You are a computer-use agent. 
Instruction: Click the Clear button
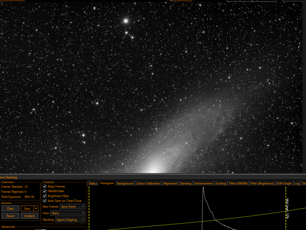(10, 209)
